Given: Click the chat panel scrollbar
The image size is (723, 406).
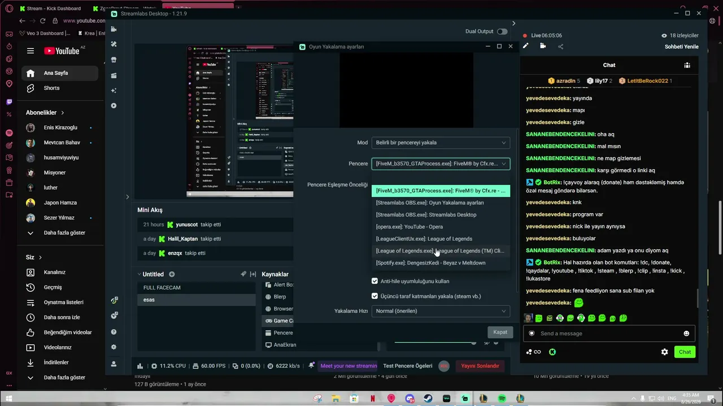Looking at the screenshot, I should tap(699, 298).
